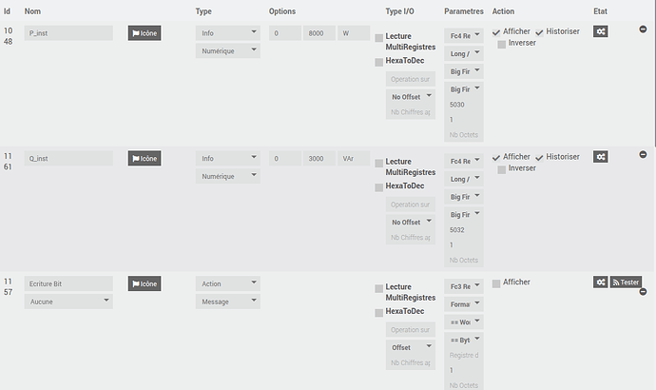This screenshot has width=656, height=390.
Task: Toggle Historiser checkbox for P_inst
Action: pos(539,32)
